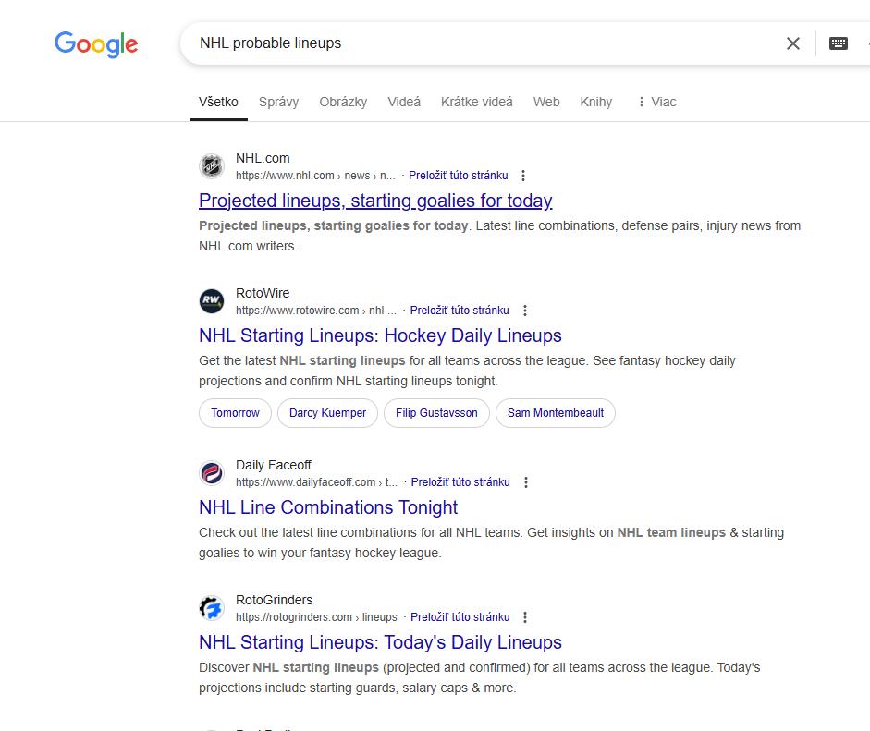Open the on-screen keyboard icon
Viewport: 870px width, 731px height.
coord(838,43)
